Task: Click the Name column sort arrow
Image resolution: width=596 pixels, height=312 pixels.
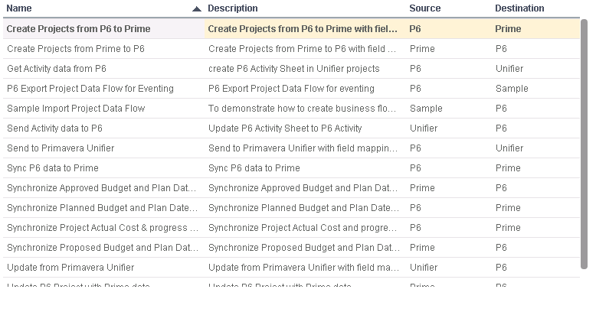Action: point(197,9)
